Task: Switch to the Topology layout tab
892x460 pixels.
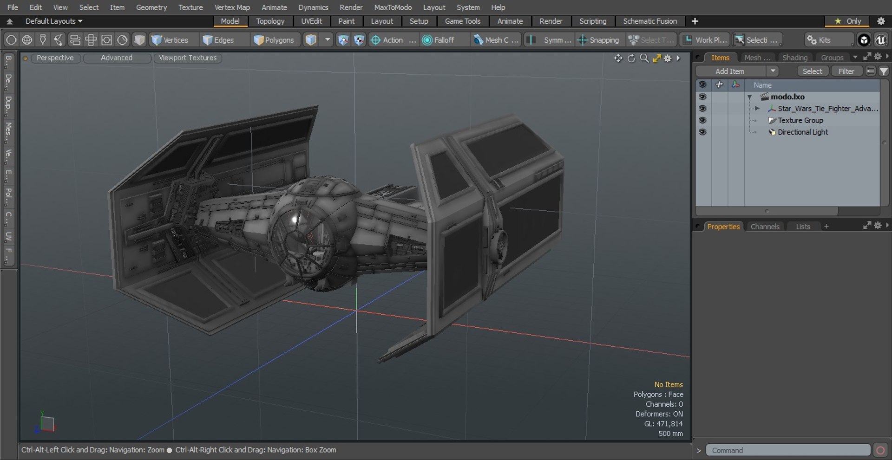Action: click(x=270, y=21)
